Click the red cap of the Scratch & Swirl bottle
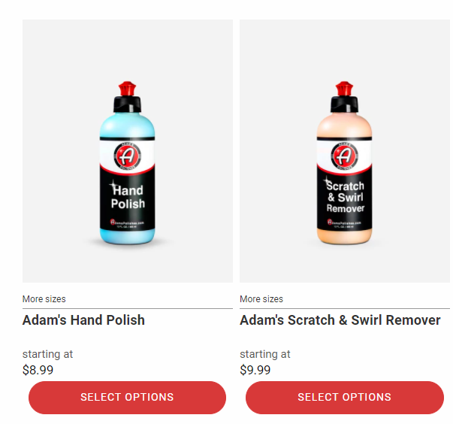The image size is (453, 424). point(344,89)
